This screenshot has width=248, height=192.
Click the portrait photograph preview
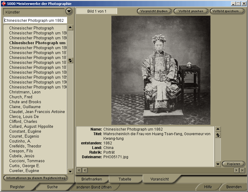tap(161, 70)
